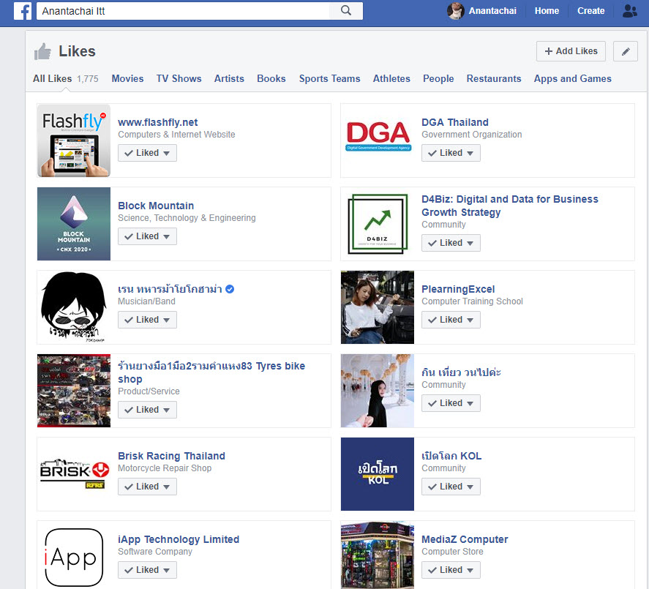
Task: Open the MediaZ Computer store thumbnail
Action: [x=378, y=555]
